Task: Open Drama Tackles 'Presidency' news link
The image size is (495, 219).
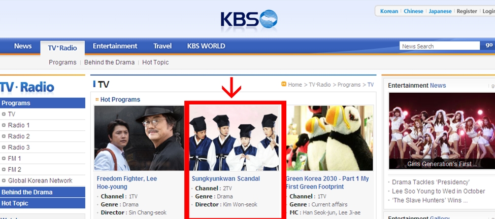Action: coord(431,182)
